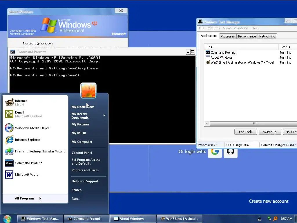The height and width of the screenshot is (223, 297).
Task: Click the green network tray icon
Action: pos(270,219)
